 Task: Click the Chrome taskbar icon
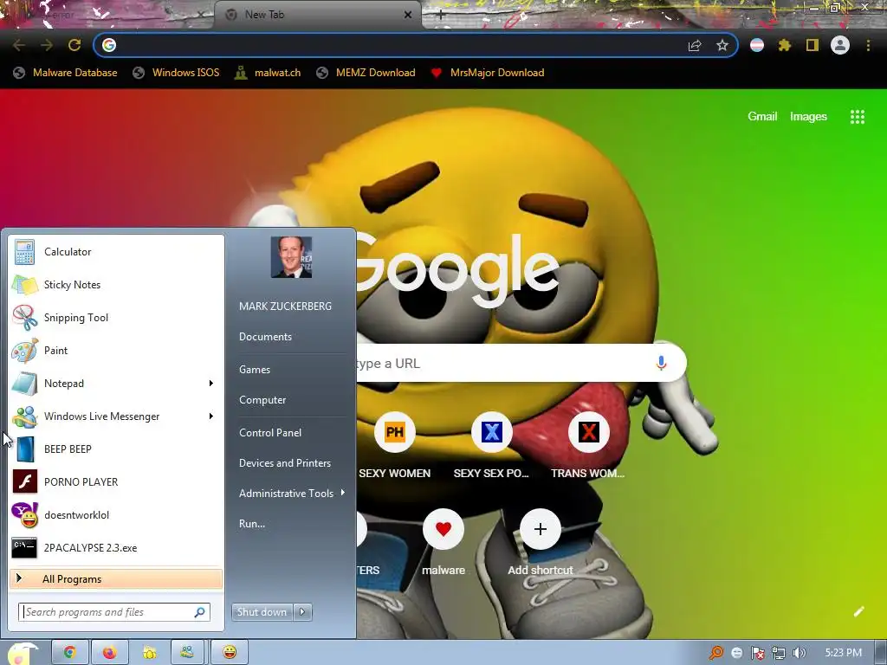click(70, 653)
